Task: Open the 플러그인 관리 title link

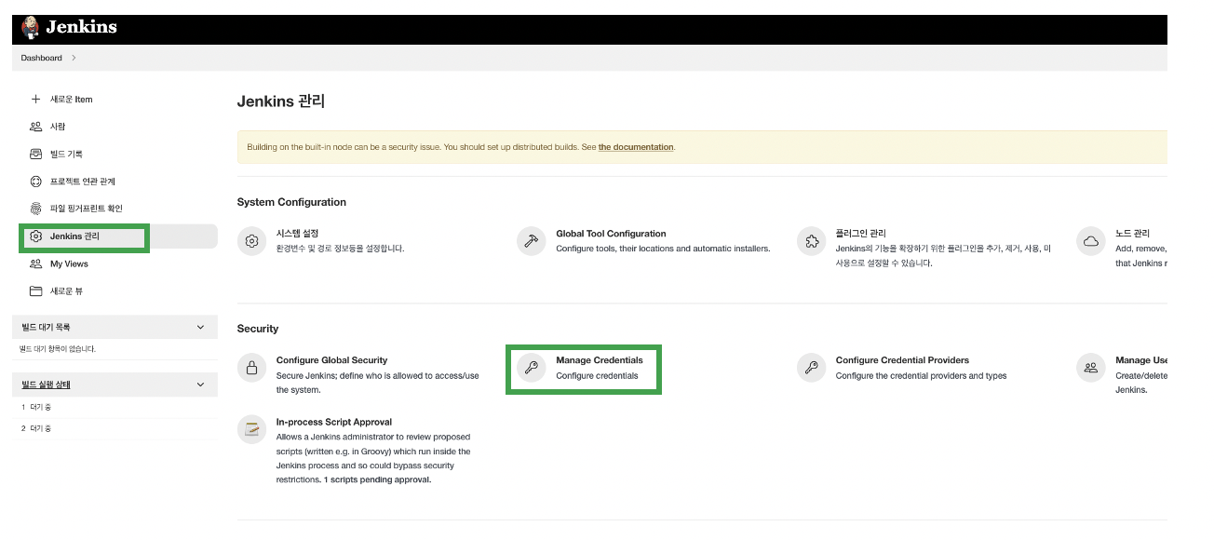Action: point(861,234)
